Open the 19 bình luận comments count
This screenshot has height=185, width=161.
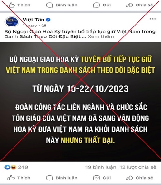coord(101,167)
